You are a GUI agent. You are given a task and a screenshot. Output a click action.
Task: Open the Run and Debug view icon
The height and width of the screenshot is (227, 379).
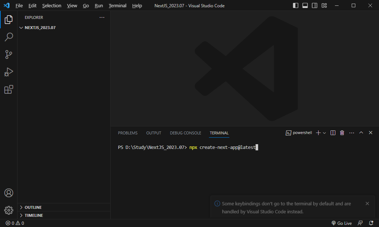click(x=9, y=72)
